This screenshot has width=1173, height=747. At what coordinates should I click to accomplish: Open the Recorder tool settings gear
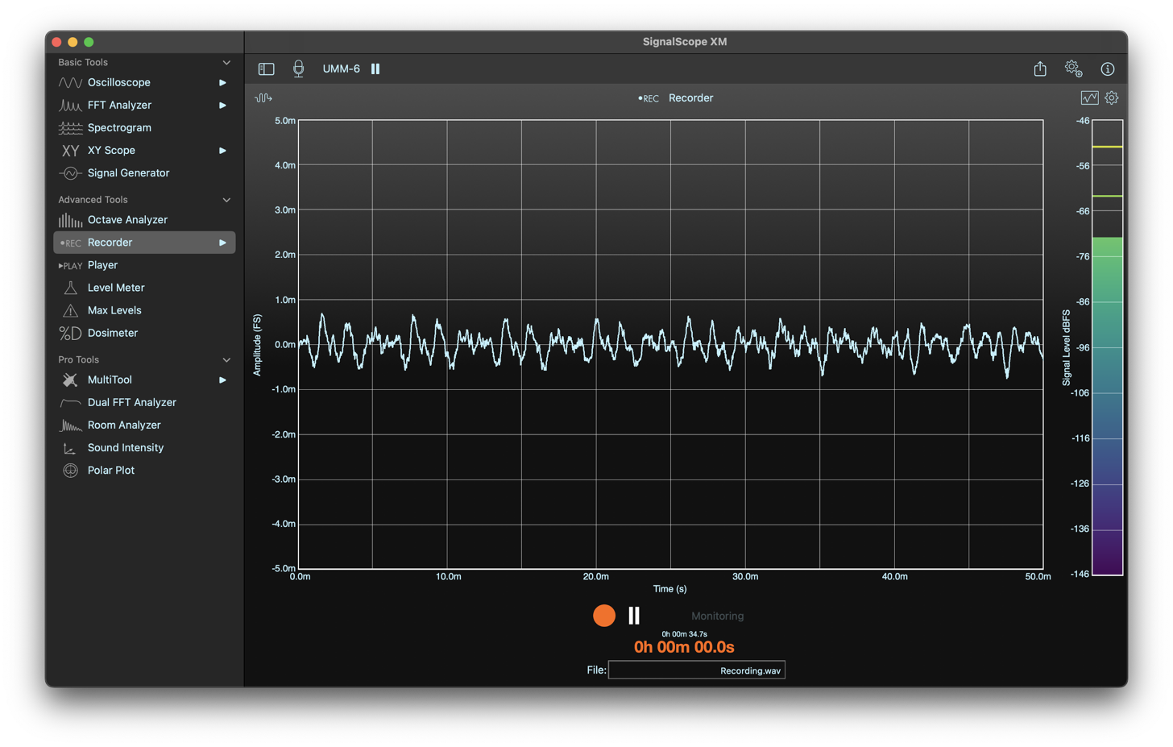coord(1112,98)
